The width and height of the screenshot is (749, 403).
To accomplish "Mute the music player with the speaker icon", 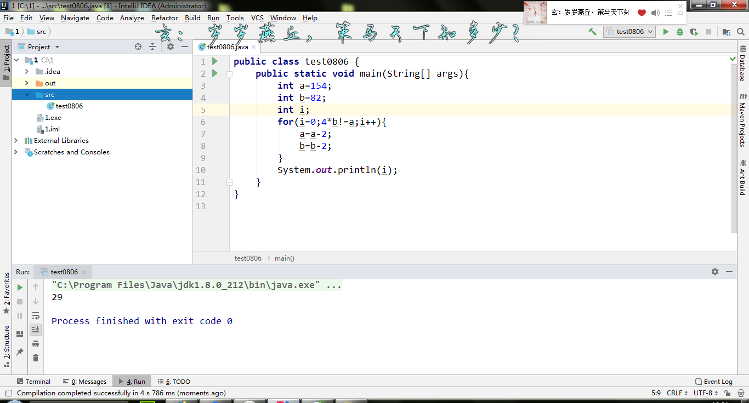I will [x=655, y=13].
